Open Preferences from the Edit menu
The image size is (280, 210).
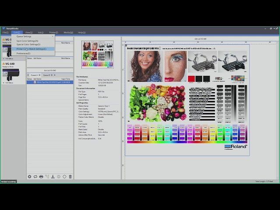click(x=24, y=53)
